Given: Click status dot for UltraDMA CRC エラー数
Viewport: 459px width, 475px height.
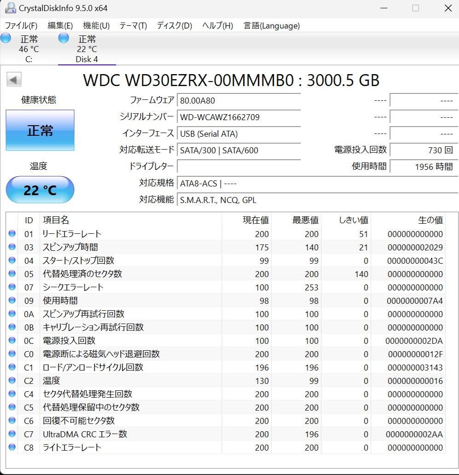Looking at the screenshot, I should (x=12, y=434).
